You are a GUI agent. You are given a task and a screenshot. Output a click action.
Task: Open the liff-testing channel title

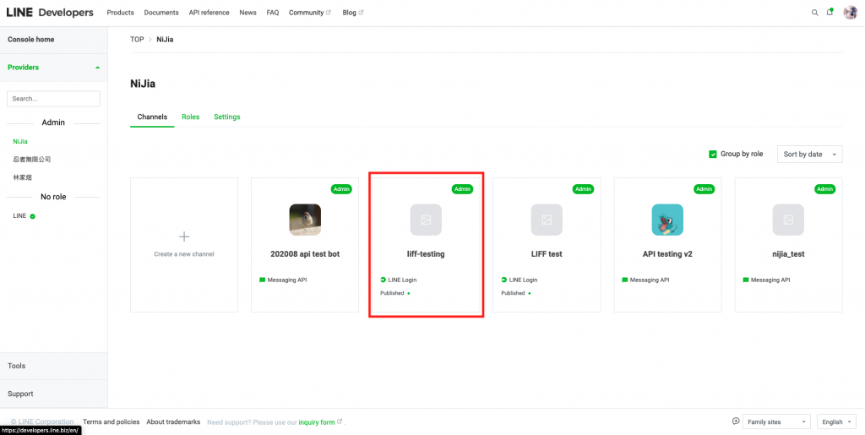tap(426, 254)
